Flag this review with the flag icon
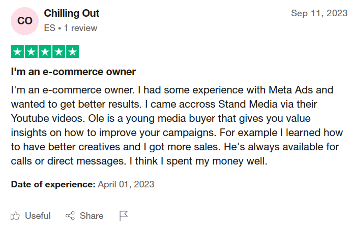This screenshot has width=353, height=230. [x=123, y=216]
